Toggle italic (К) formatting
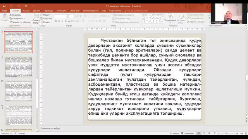 [x=59, y=21]
